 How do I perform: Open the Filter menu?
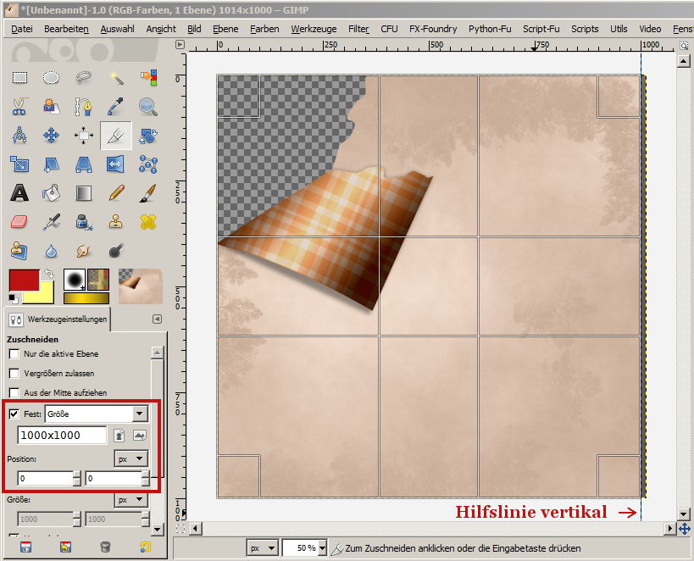pos(358,28)
